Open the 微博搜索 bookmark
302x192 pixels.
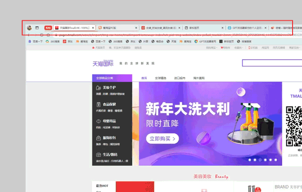click(x=244, y=41)
